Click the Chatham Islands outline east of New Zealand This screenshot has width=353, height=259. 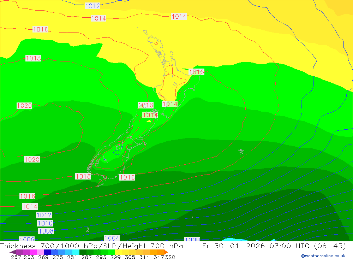coord(241,152)
